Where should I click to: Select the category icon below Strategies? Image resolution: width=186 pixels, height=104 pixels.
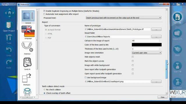pos(27,92)
